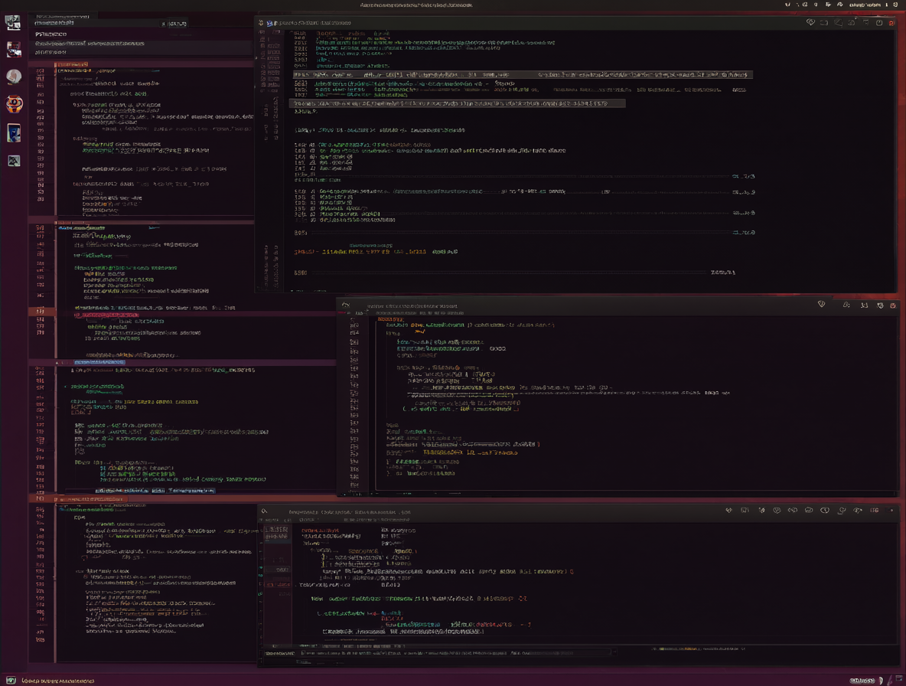Screen dimensions: 906x686
Task: Click last icon of bottom window toolbar row
Action: click(x=891, y=511)
